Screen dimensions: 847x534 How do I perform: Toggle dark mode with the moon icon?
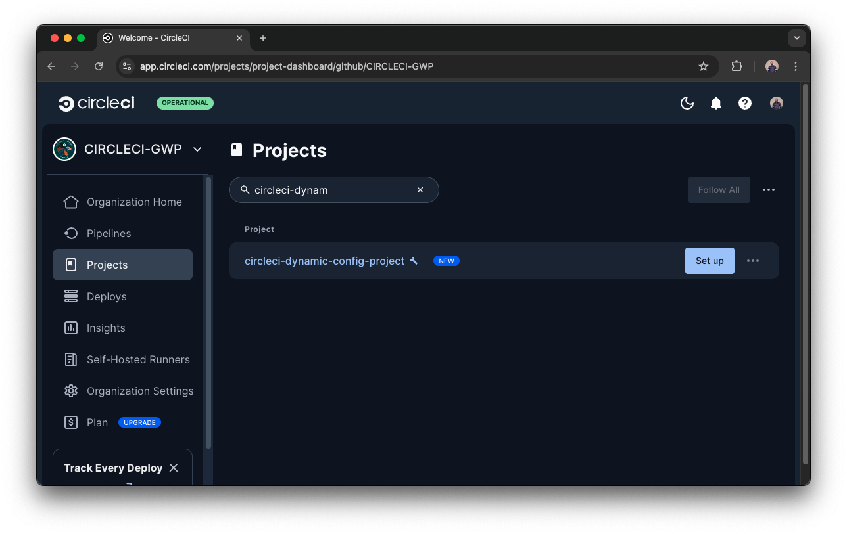point(687,103)
